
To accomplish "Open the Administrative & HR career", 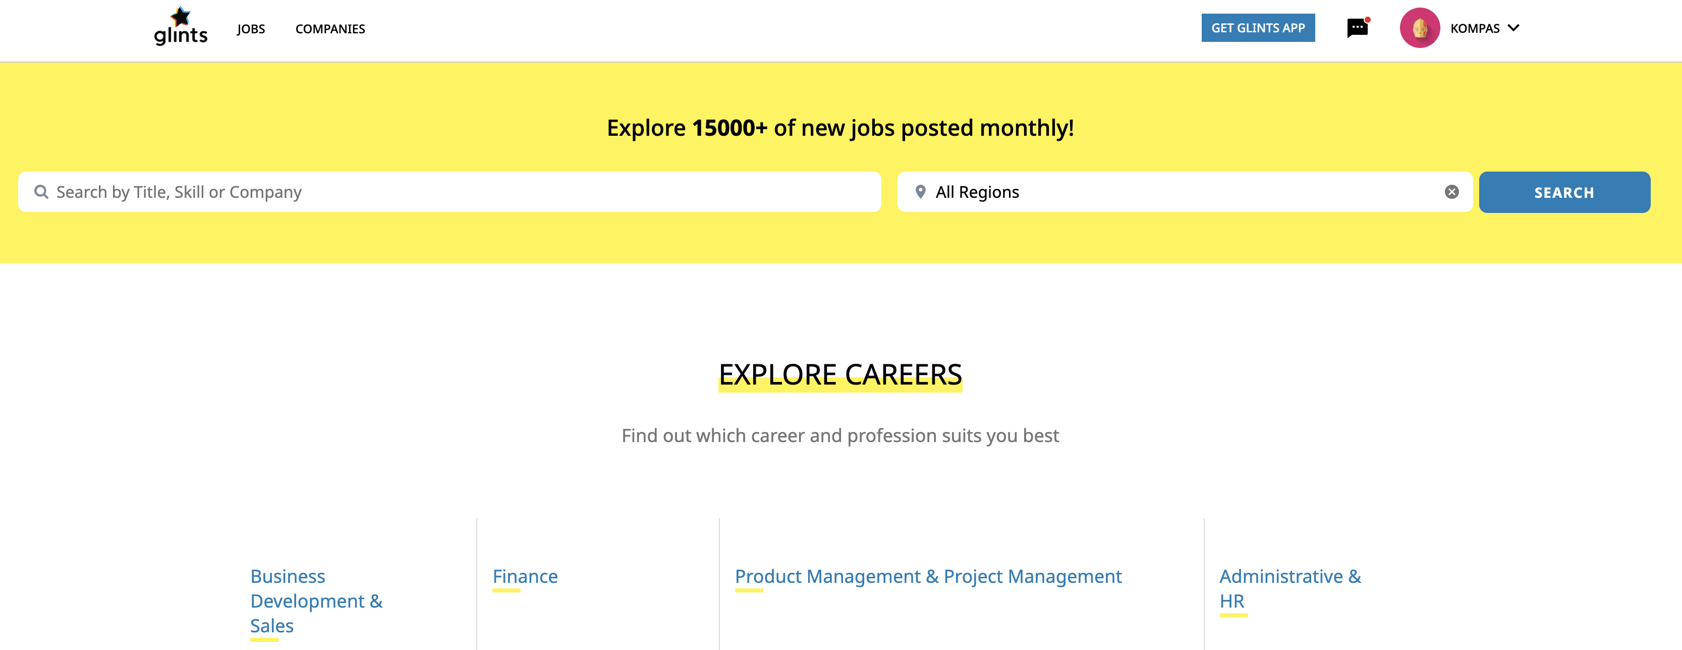I will pyautogui.click(x=1289, y=588).
